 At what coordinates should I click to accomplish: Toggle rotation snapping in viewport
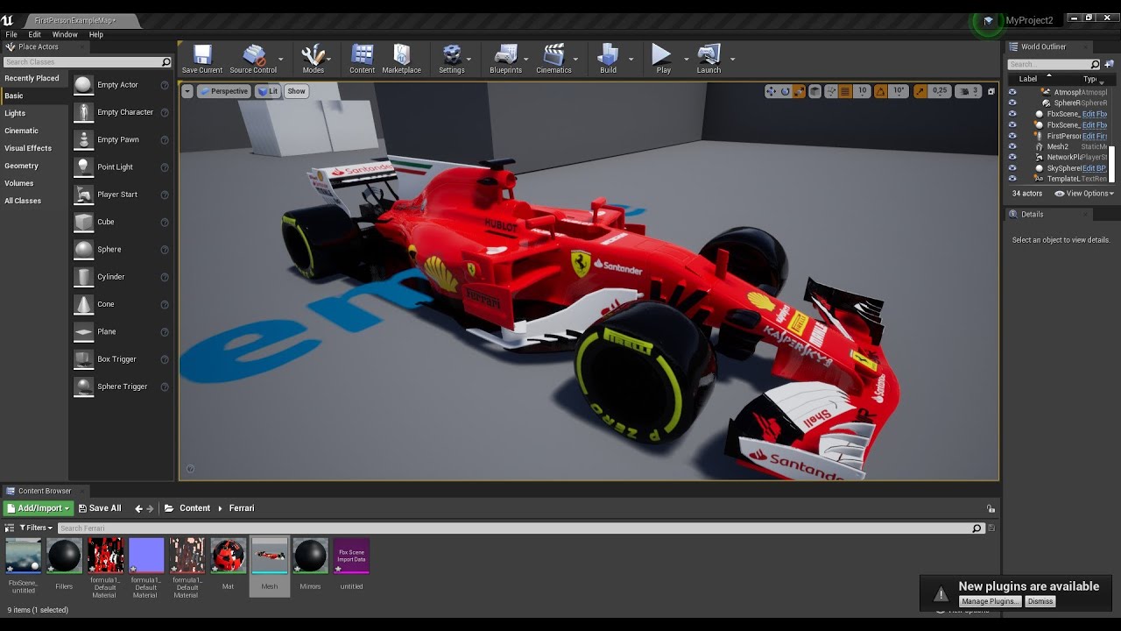tap(880, 91)
